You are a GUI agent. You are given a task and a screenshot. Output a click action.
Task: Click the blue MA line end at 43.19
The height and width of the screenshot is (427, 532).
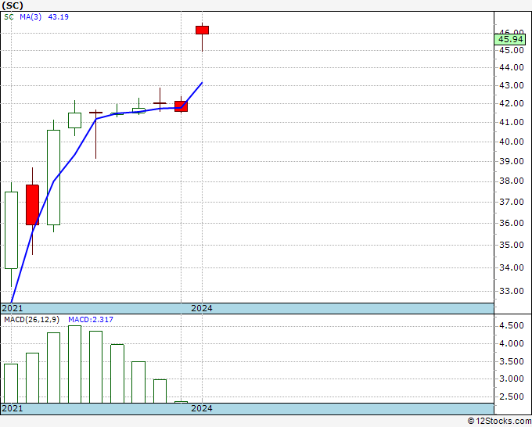tap(202, 82)
